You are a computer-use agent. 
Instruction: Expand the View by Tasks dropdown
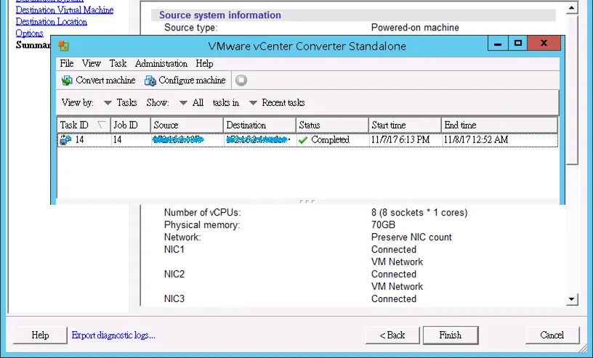(108, 103)
